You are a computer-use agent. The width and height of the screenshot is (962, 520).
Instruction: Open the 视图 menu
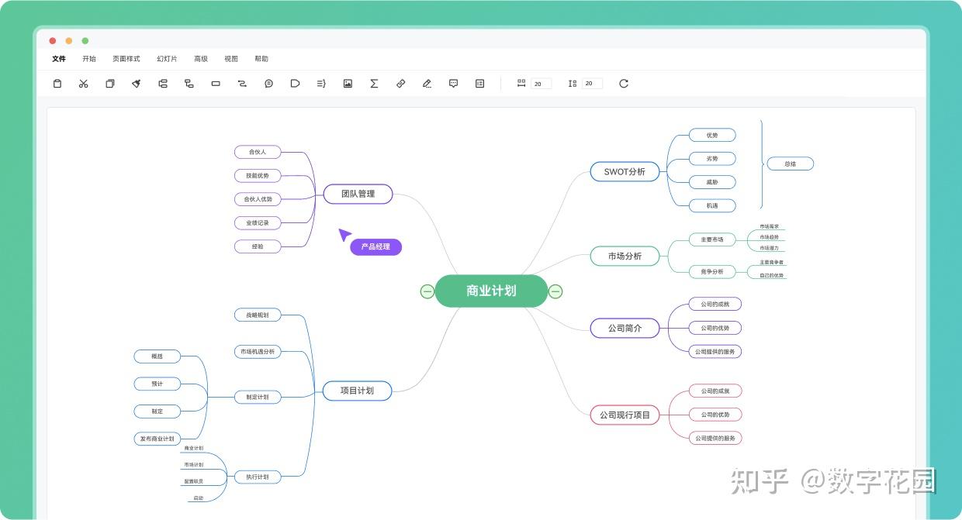point(230,59)
